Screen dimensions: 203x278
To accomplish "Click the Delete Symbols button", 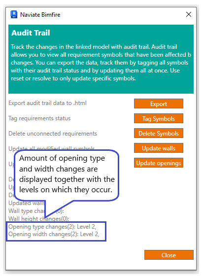I will 159,133.
